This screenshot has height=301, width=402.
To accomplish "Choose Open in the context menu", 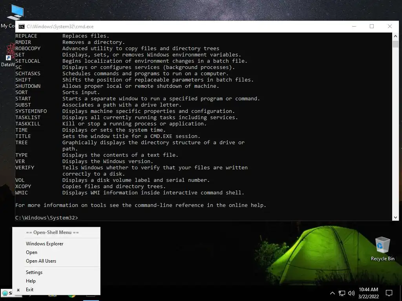I will point(57,252).
